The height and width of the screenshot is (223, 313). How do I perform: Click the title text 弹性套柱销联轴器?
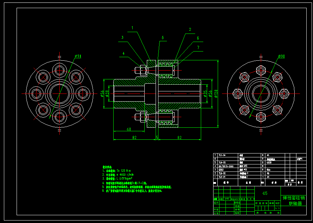tap(294, 201)
